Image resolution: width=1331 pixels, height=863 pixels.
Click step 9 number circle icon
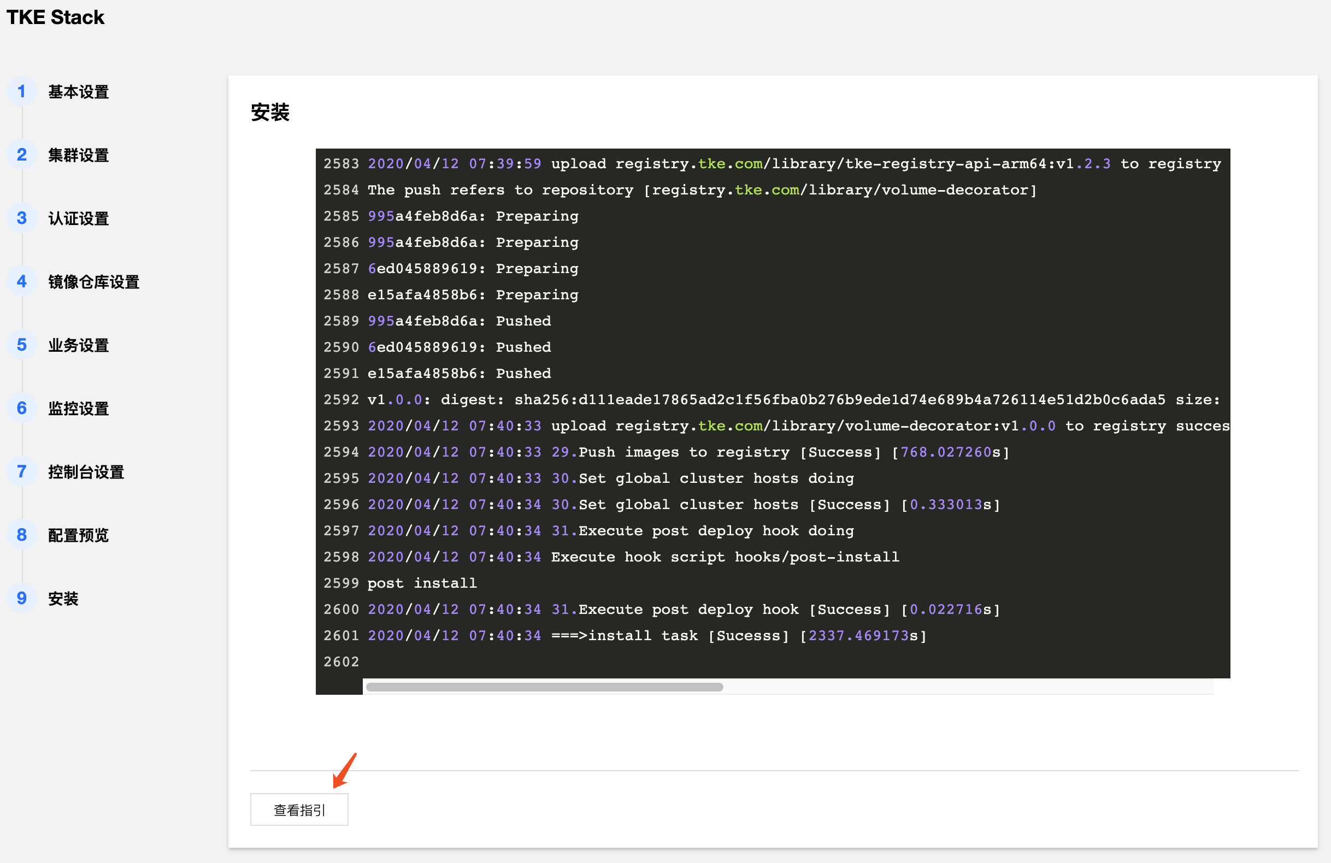click(x=22, y=598)
